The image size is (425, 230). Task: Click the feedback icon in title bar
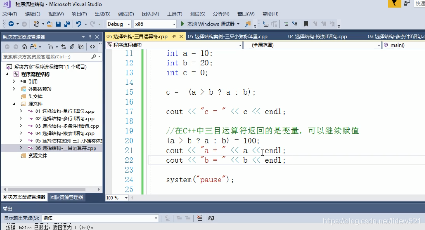[x=407, y=3]
